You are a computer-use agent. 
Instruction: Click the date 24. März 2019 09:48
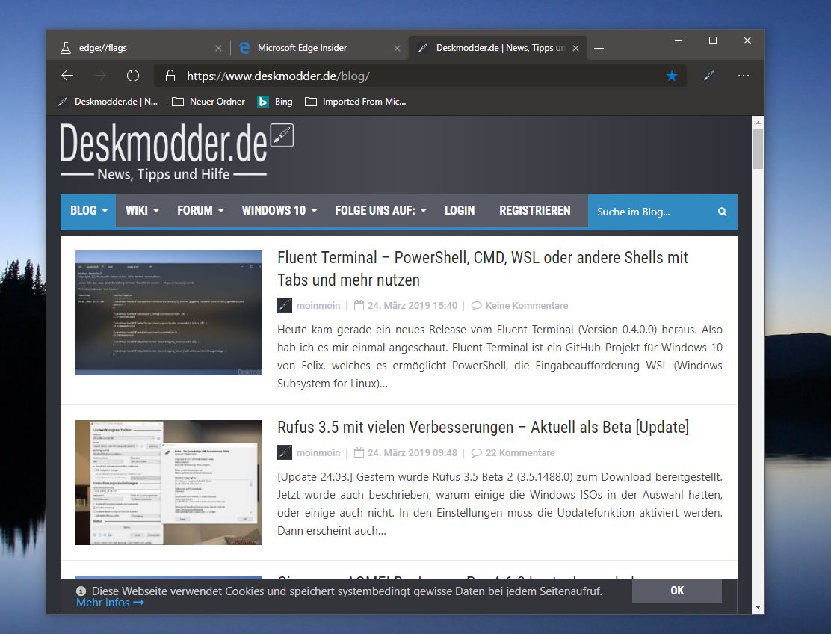[413, 453]
